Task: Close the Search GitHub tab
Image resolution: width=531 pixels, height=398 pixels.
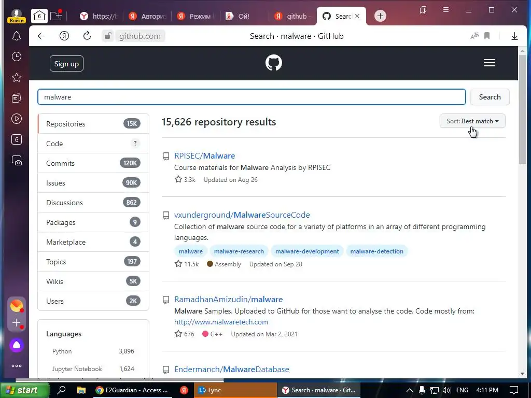Action: (x=357, y=16)
